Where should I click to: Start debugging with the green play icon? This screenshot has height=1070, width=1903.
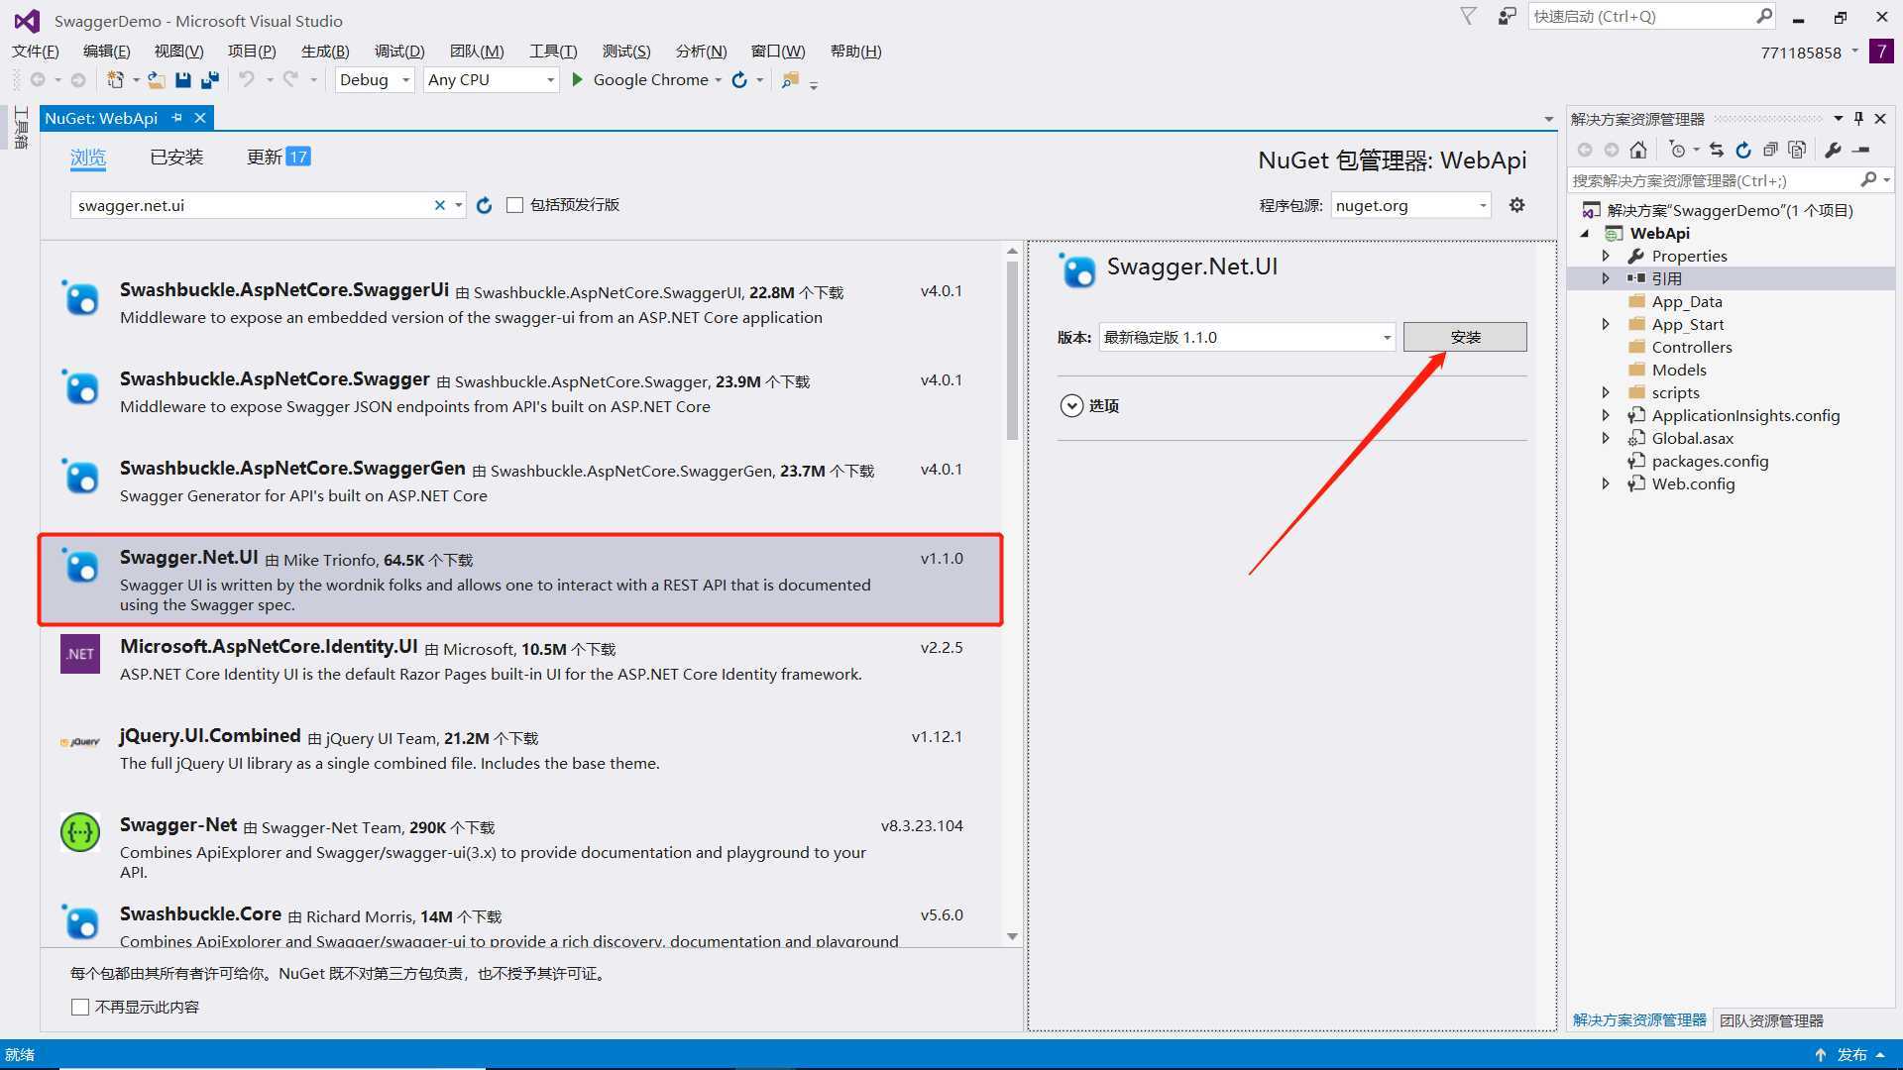pyautogui.click(x=577, y=79)
